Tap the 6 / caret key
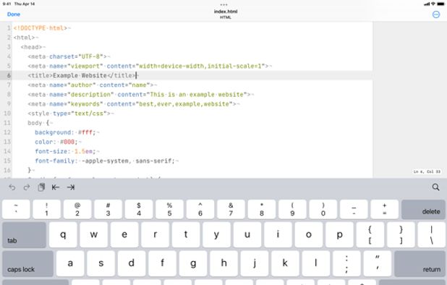Image resolution: width=447 pixels, height=285 pixels. coord(200,210)
